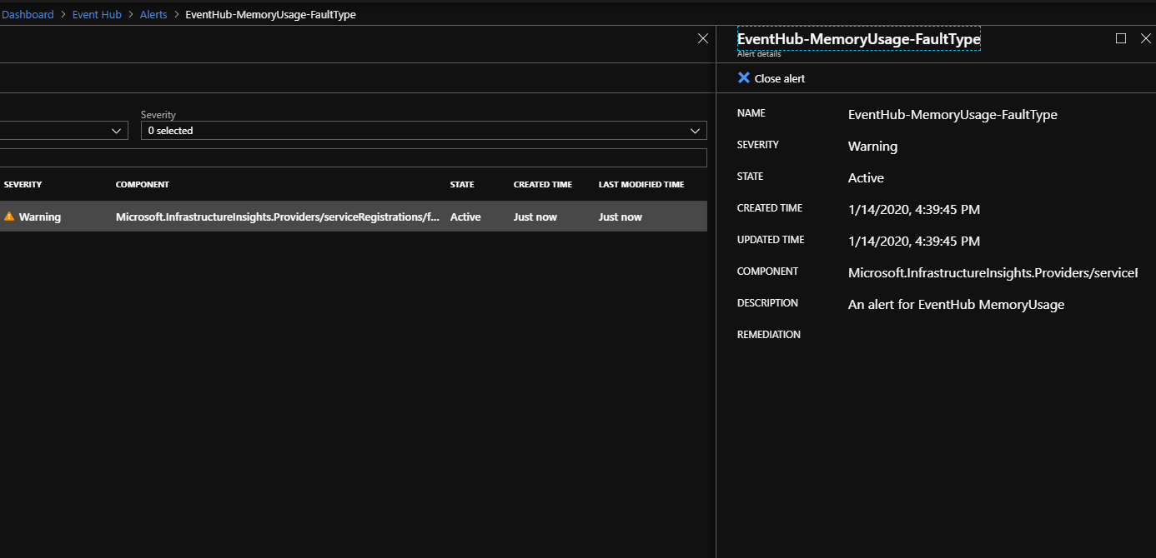
Task: Click the alert details blade title
Action: coord(858,38)
